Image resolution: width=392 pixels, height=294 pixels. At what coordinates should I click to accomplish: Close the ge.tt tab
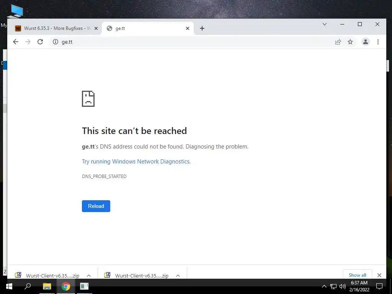tap(188, 28)
